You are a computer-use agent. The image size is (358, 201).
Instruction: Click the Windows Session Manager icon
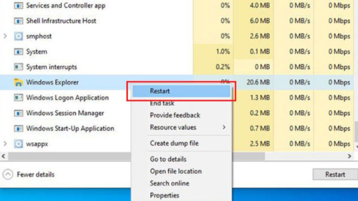[x=18, y=113]
